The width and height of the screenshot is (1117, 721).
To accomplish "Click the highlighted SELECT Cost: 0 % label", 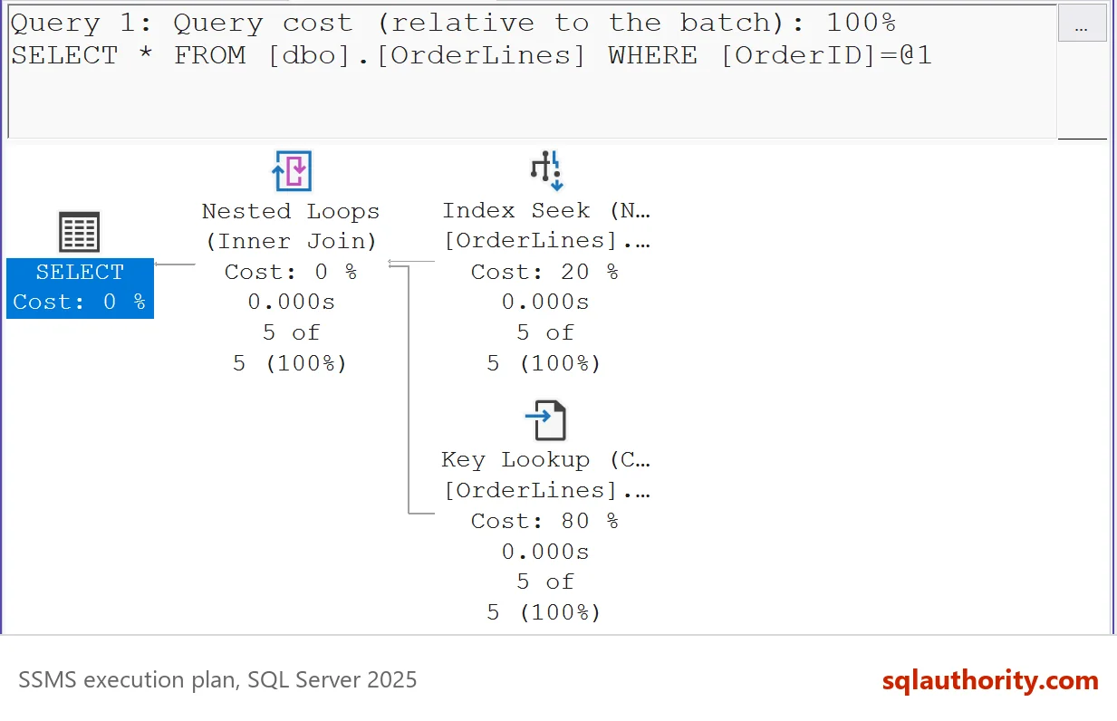I will (80, 287).
